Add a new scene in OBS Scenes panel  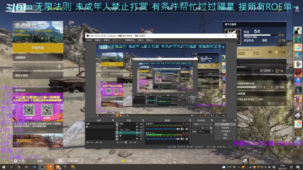tap(88, 142)
